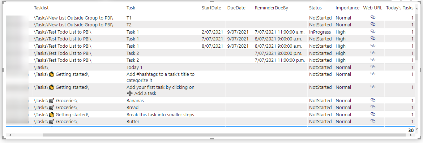Image resolution: width=423 pixels, height=143 pixels.
Task: Select the Today 1 task cell
Action: tap(163, 67)
